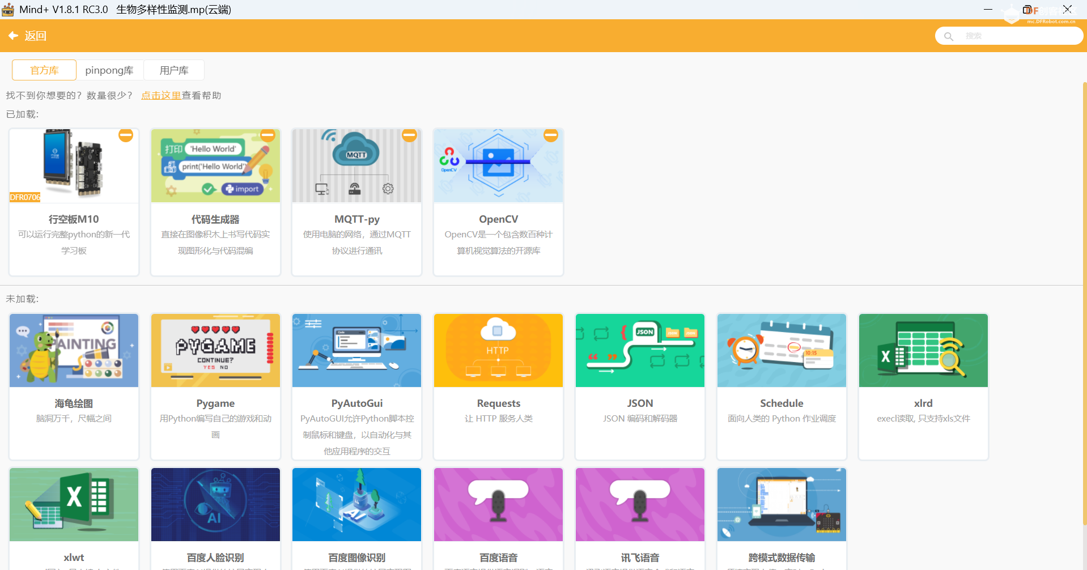
Task: Click the xlrd title text
Action: (x=923, y=403)
